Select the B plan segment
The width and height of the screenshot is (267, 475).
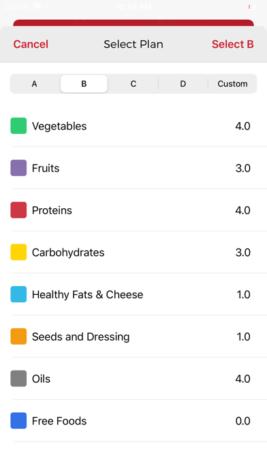tap(84, 84)
